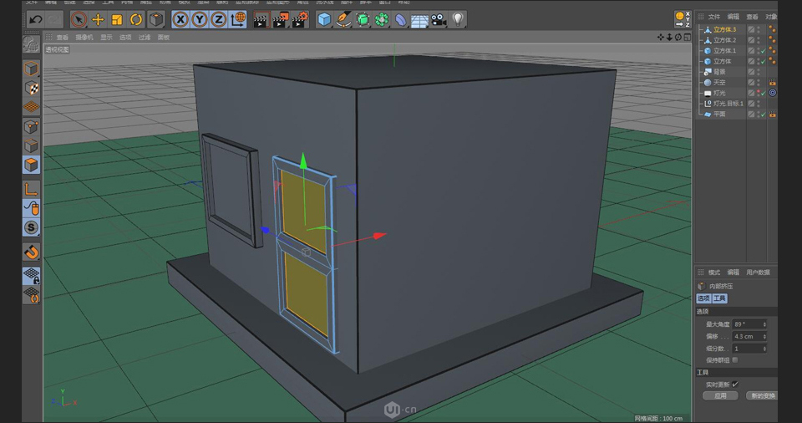Enable 保持群组 checkbox
802x423 pixels.
tap(735, 360)
